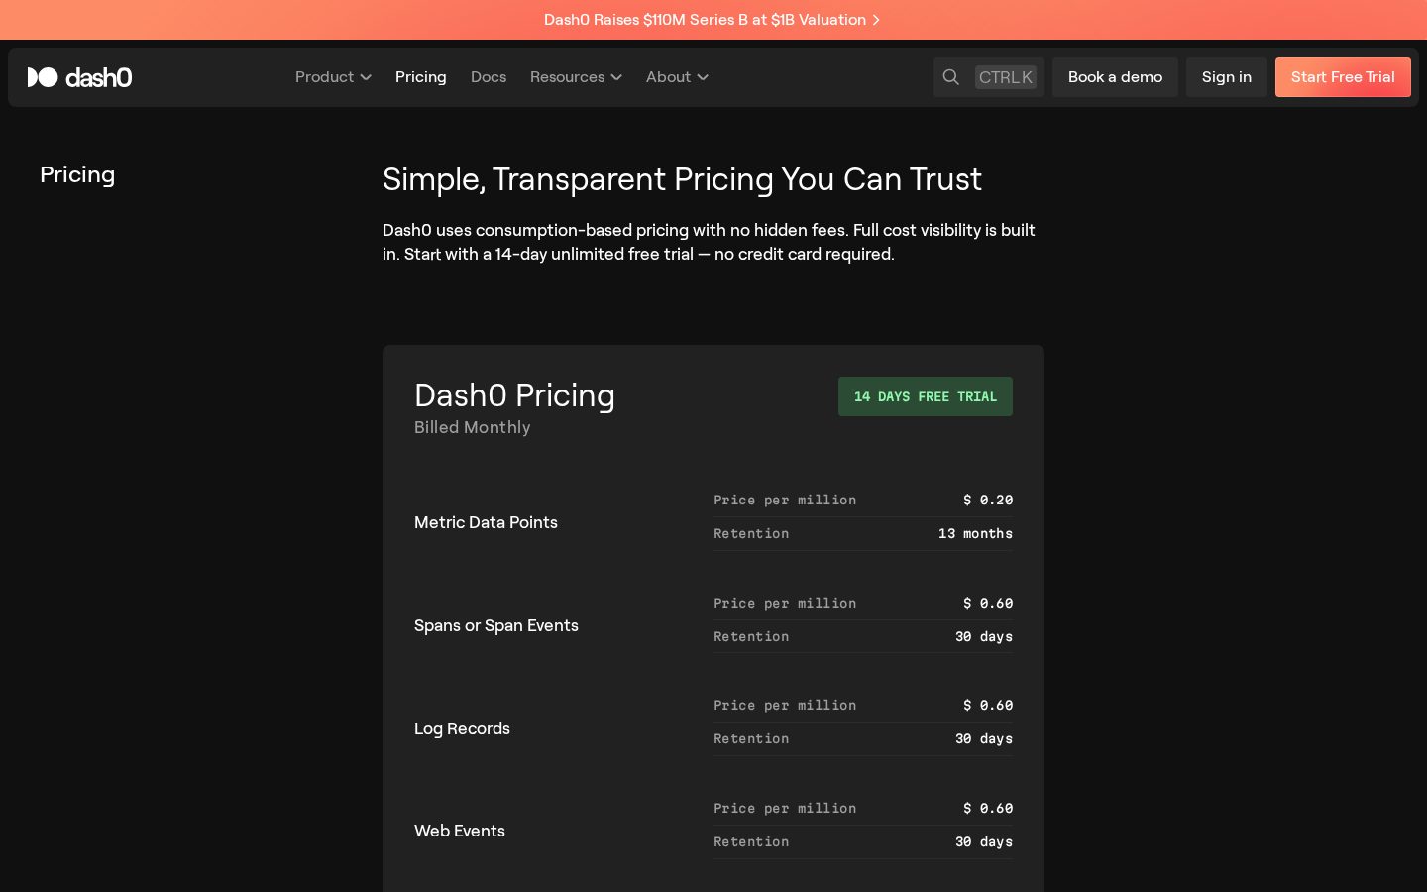Click the Pricing sidebar heading
1427x892 pixels.
tap(77, 174)
